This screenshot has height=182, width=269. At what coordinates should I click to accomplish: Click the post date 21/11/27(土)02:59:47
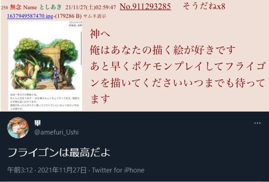91,8
